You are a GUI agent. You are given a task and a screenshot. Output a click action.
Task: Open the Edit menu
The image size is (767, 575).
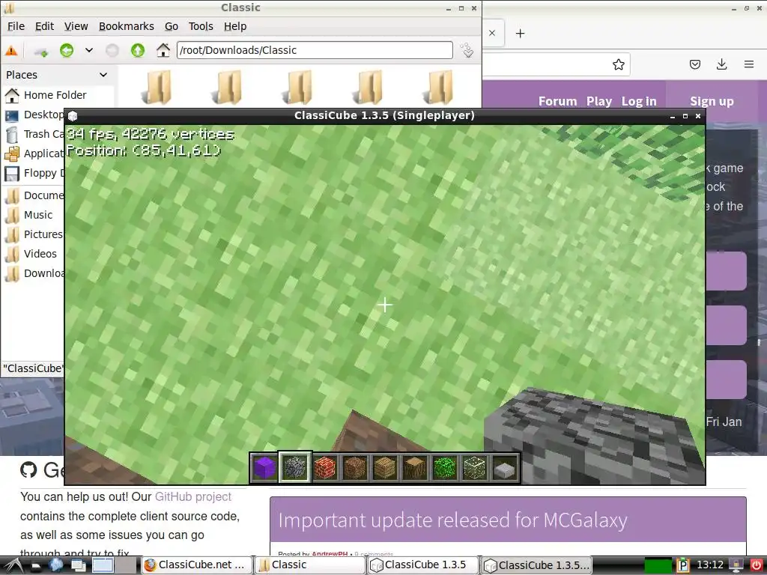pos(44,26)
